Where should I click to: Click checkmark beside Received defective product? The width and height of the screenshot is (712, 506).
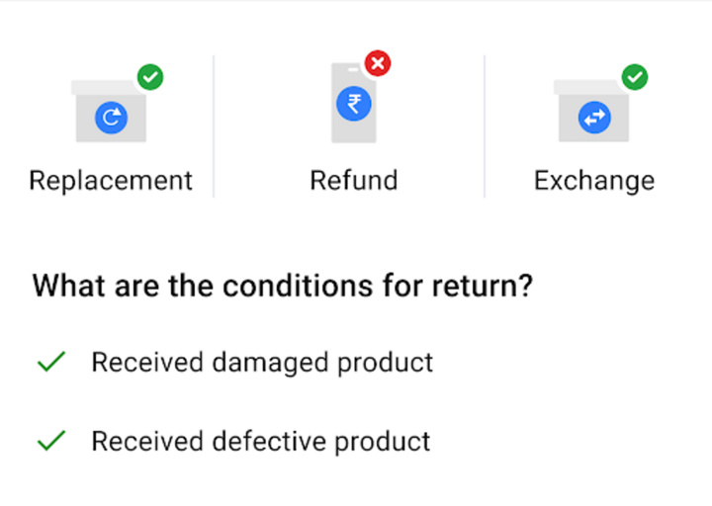(x=50, y=440)
